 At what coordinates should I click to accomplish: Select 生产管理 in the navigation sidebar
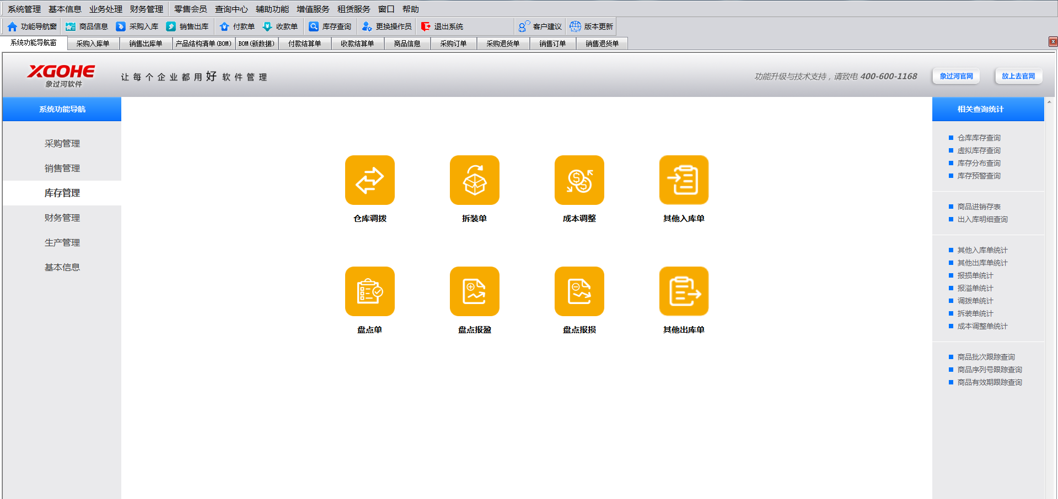coord(62,242)
